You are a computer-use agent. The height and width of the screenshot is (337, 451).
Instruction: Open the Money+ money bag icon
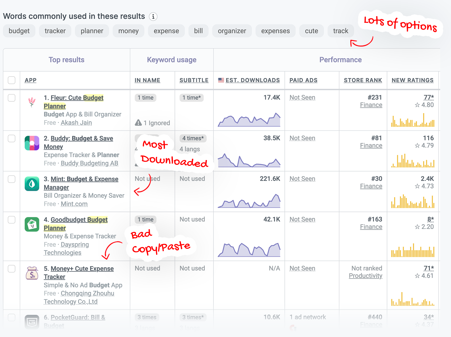(x=32, y=273)
